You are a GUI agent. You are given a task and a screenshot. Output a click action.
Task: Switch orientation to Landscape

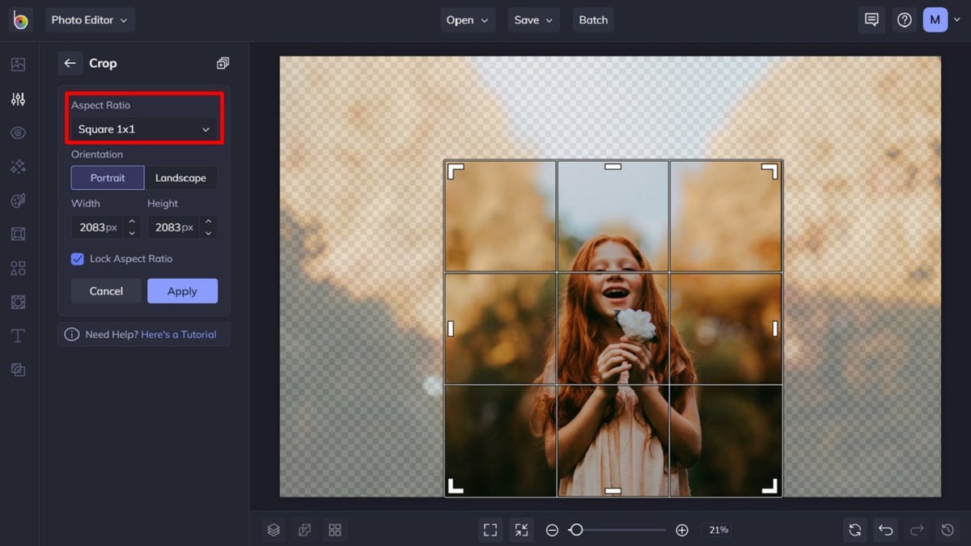pyautogui.click(x=180, y=177)
